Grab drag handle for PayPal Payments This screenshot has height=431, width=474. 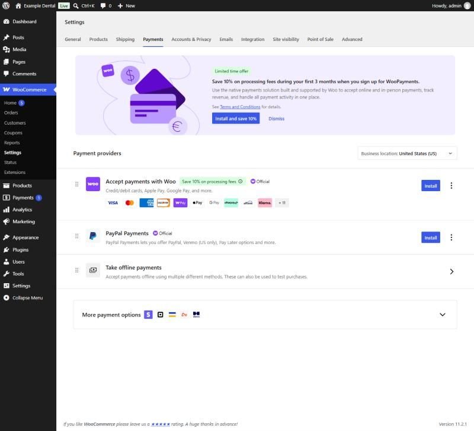[77, 236]
